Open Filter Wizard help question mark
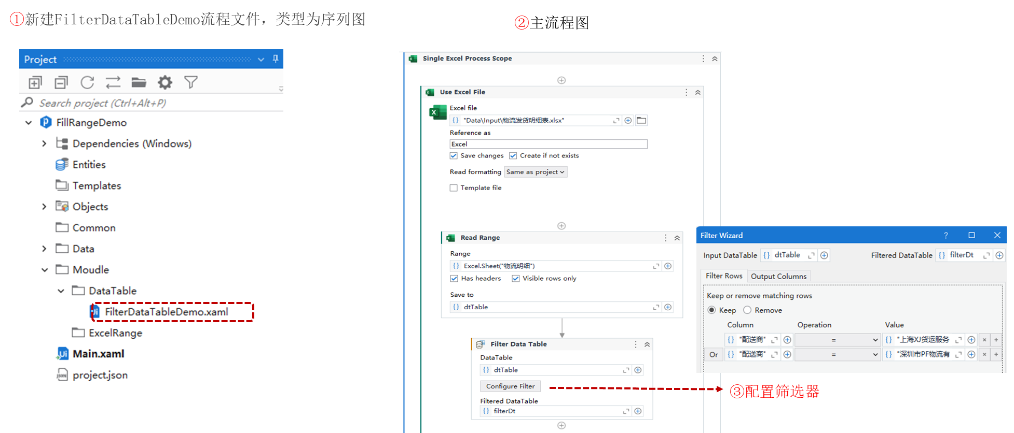The image size is (1014, 433). click(x=946, y=235)
